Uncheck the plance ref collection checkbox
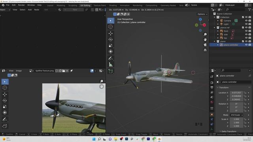 tap(243, 28)
